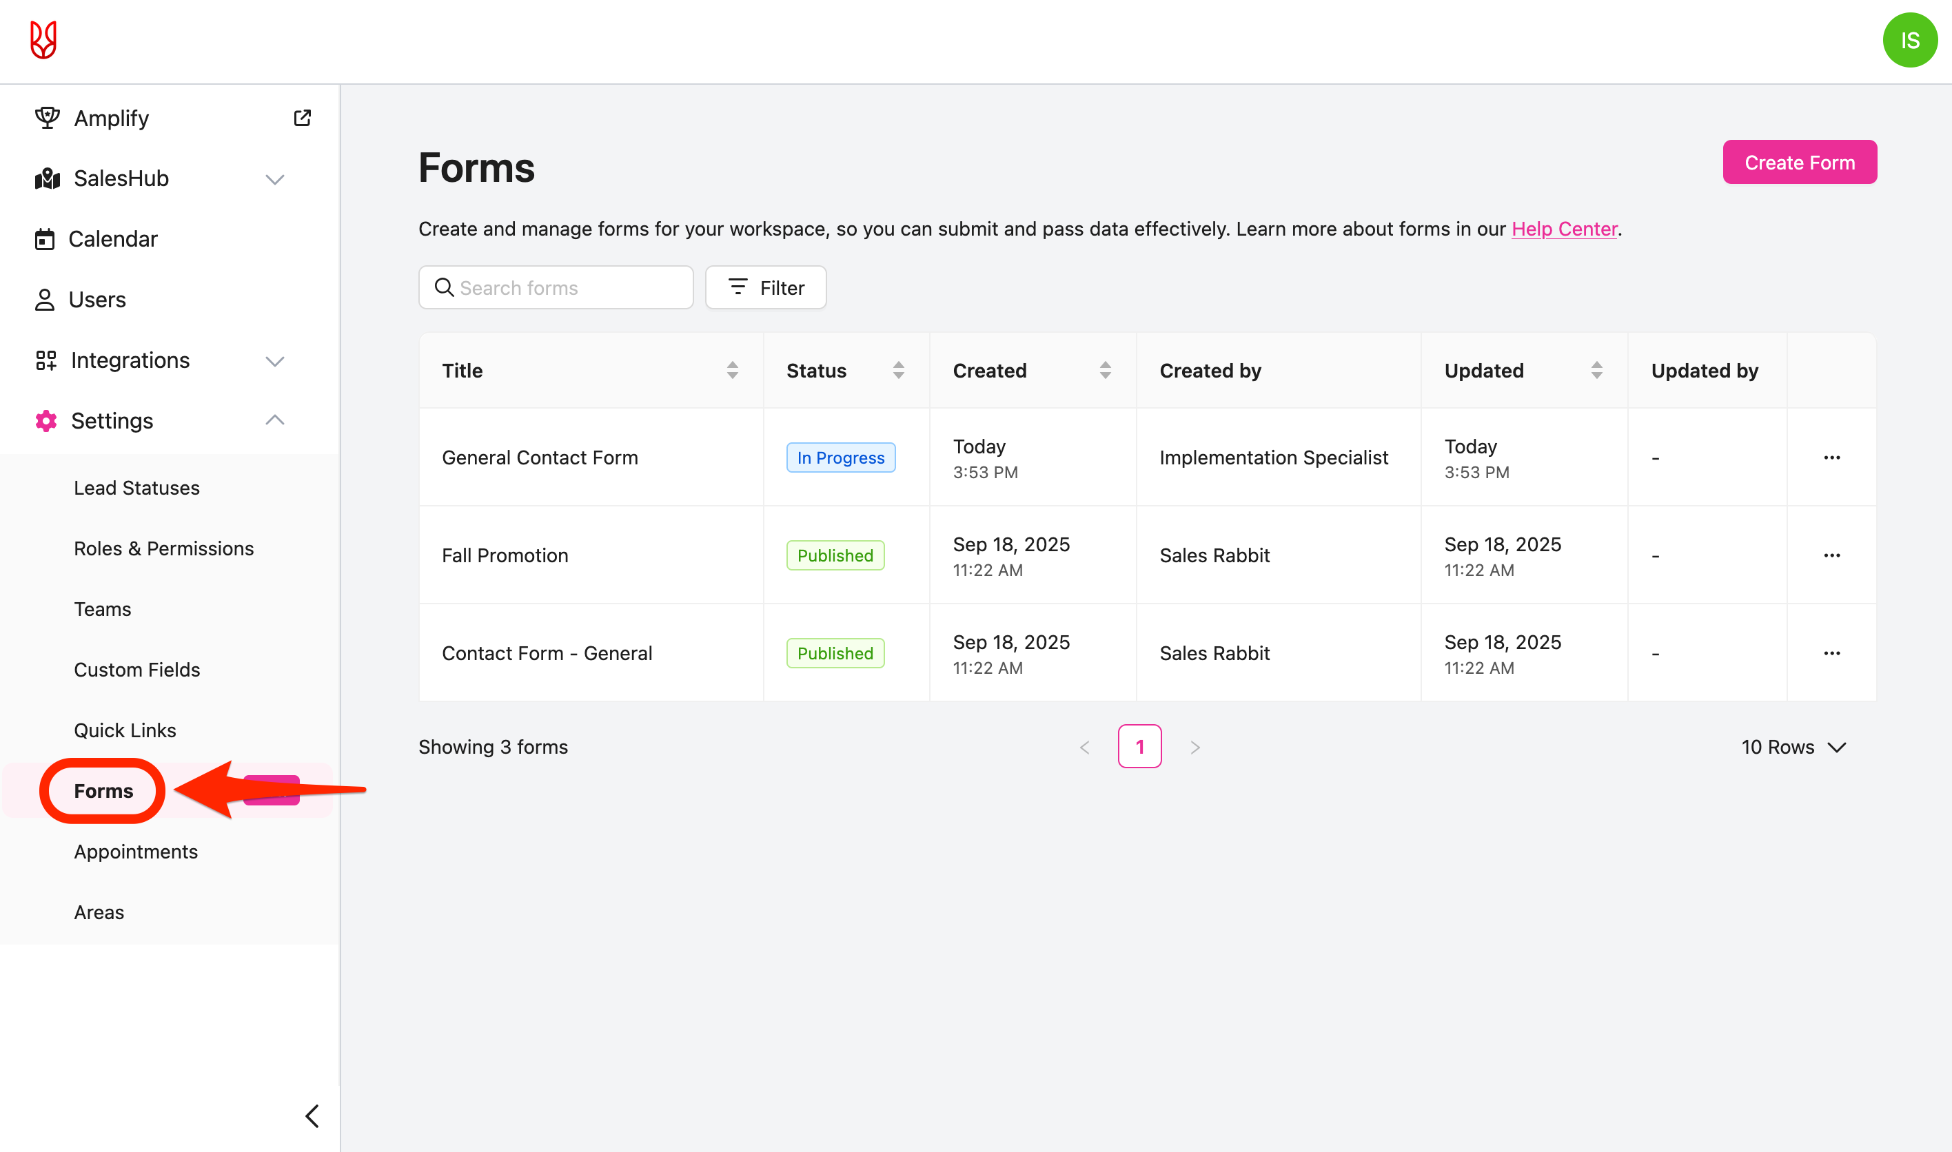The height and width of the screenshot is (1152, 1952).
Task: Open more options for General Contact Form
Action: pos(1831,457)
